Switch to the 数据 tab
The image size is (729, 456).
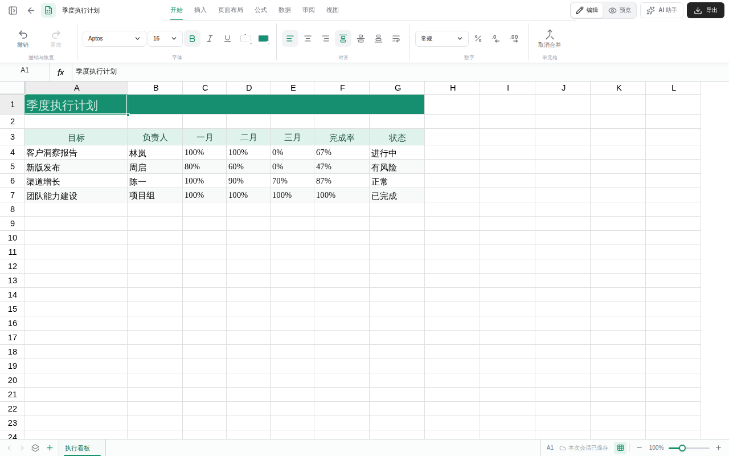pyautogui.click(x=285, y=10)
